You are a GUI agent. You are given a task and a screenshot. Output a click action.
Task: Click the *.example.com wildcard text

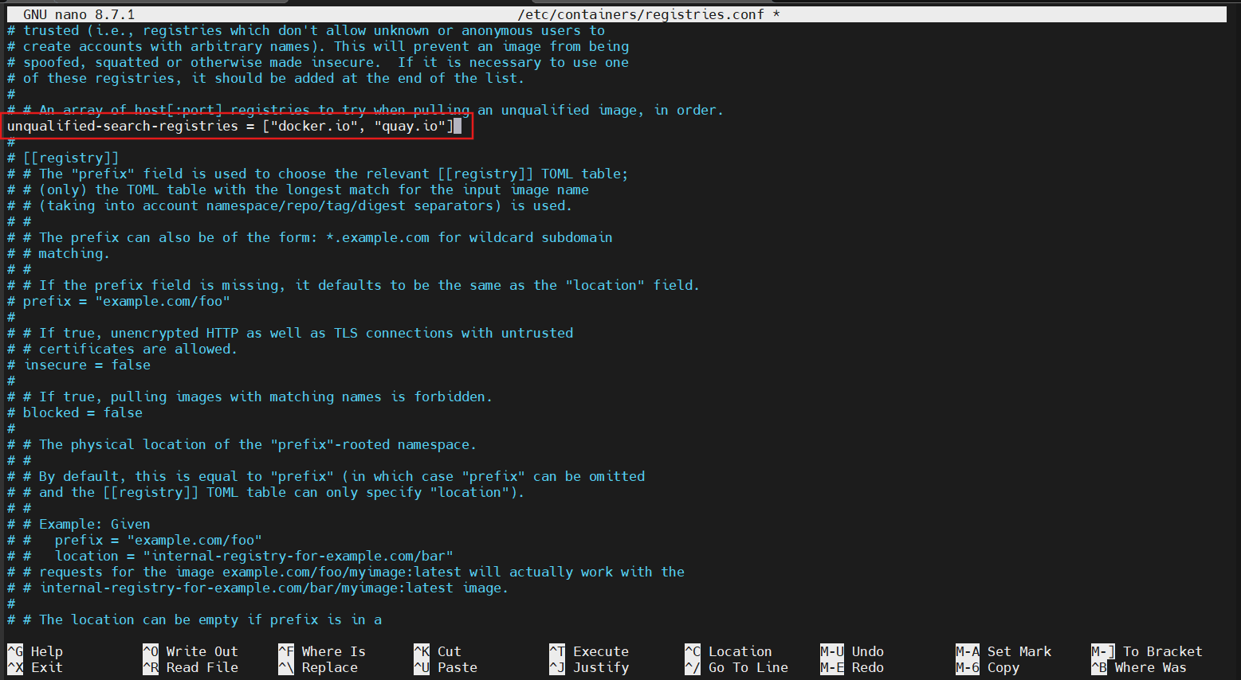(378, 237)
